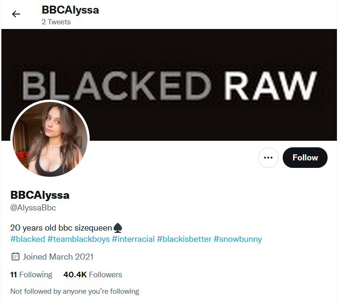Open the #blackisbetter hashtag link
Viewport: 343px width, 304px height.
184,239
